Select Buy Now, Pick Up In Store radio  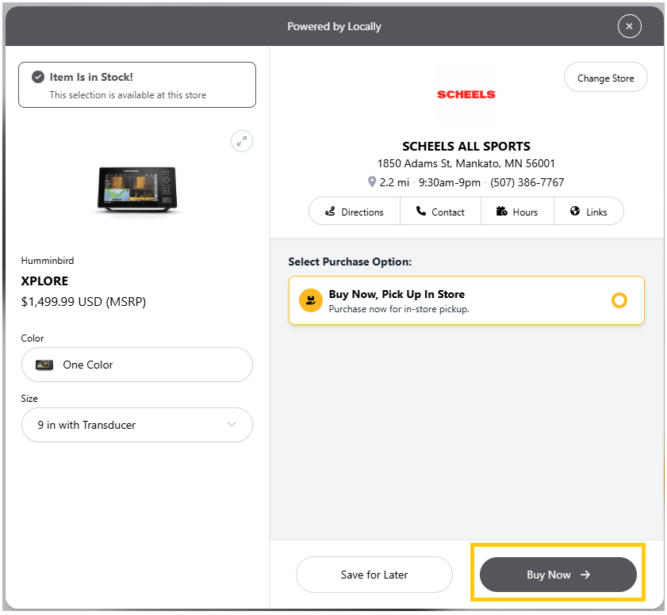(619, 300)
